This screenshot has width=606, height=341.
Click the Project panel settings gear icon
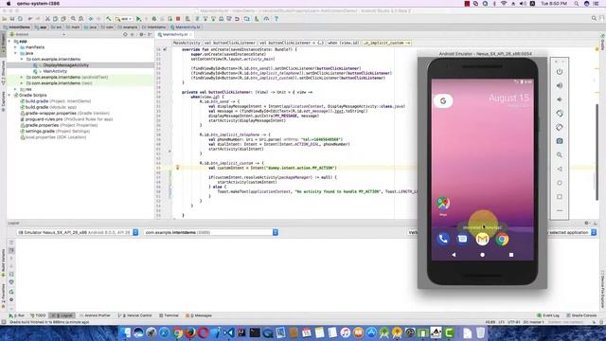click(x=141, y=34)
